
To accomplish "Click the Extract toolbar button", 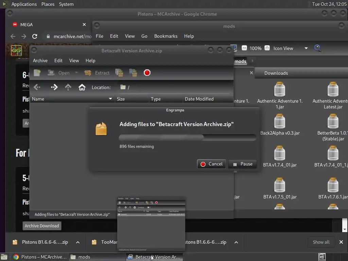I will point(97,73).
